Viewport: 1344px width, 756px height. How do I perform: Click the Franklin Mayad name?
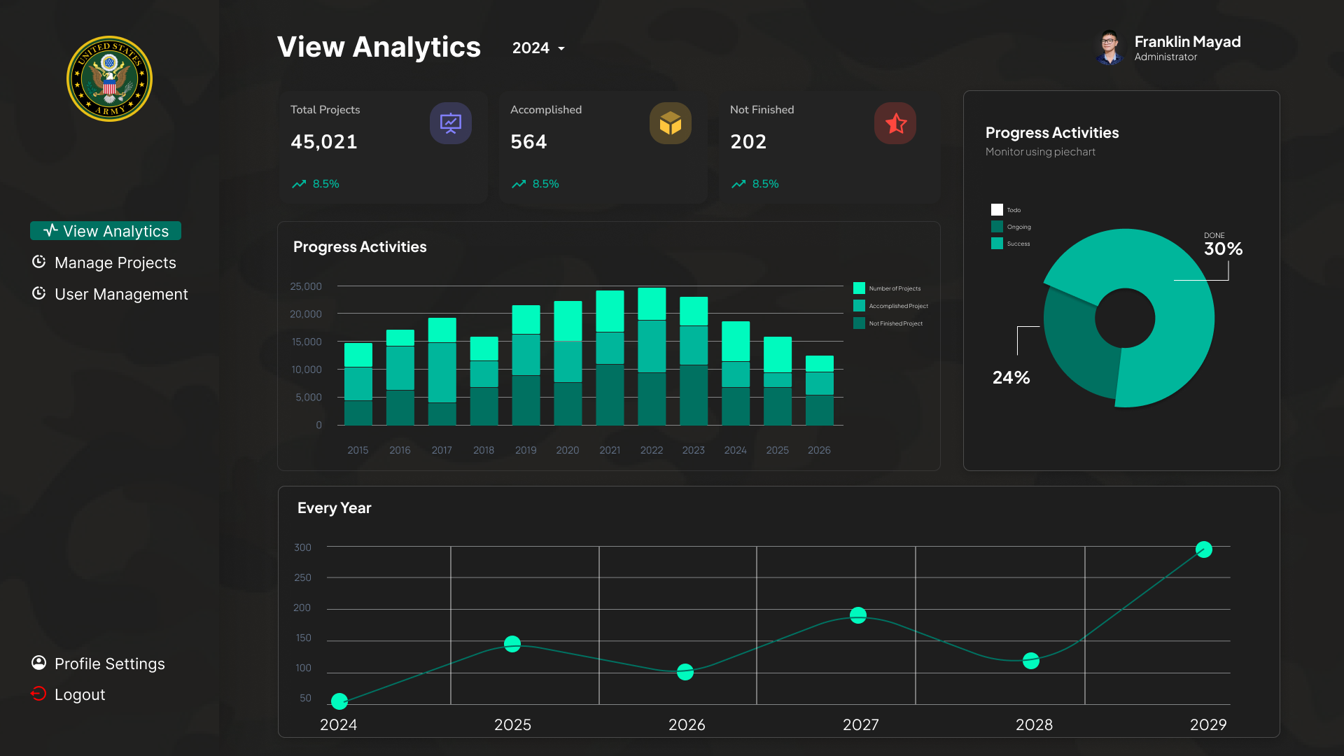(1188, 42)
